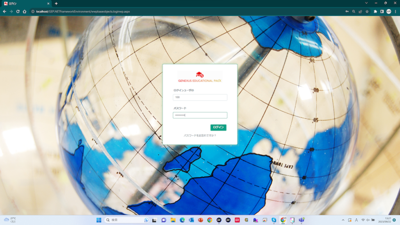Open a new browser tab
This screenshot has height=225, width=400.
pos(56,4)
